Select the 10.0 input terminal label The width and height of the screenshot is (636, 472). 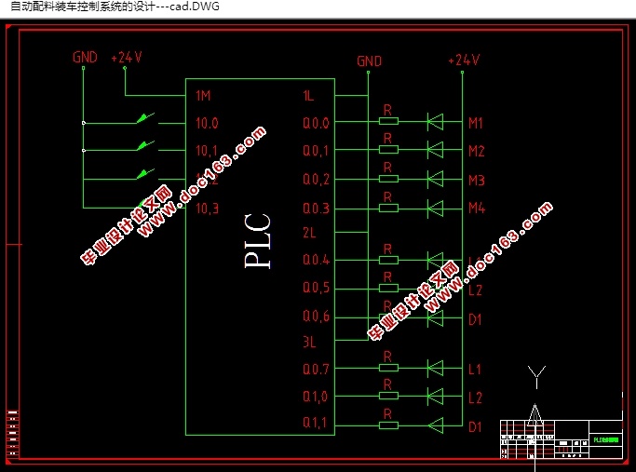click(207, 123)
